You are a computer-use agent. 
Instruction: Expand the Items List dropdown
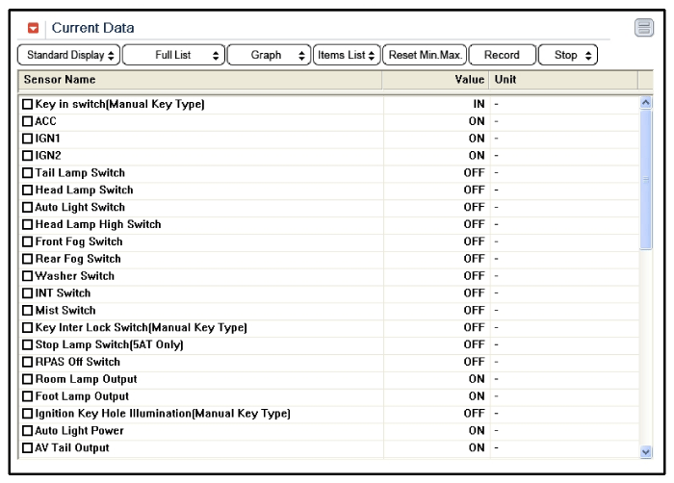[x=347, y=55]
